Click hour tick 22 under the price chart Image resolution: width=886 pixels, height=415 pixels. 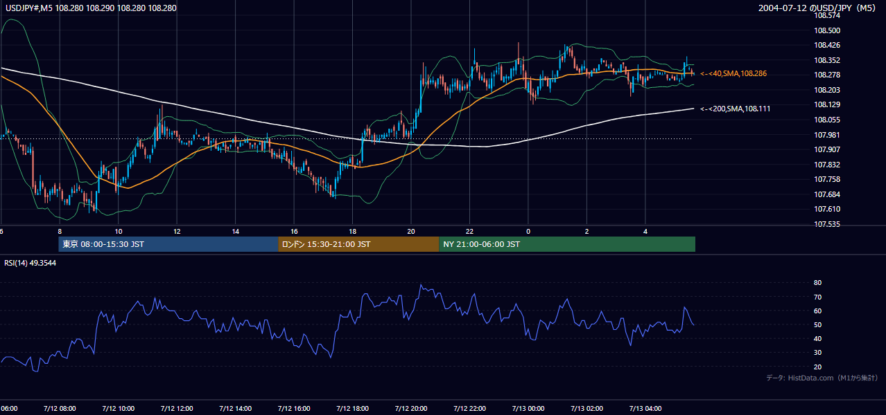pyautogui.click(x=470, y=231)
